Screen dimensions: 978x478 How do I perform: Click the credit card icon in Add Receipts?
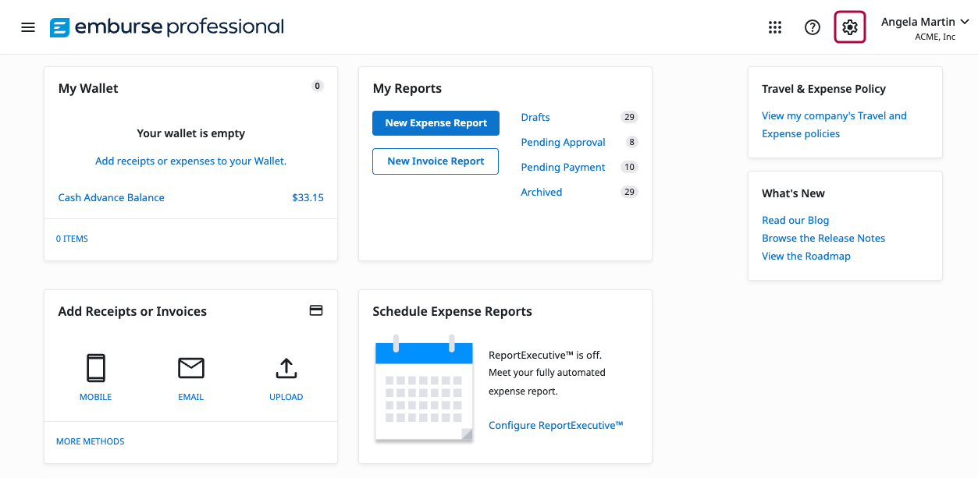(x=316, y=310)
